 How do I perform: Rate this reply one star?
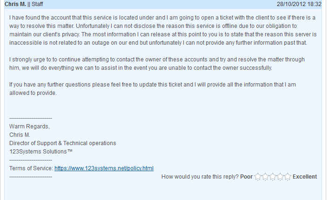click(257, 177)
